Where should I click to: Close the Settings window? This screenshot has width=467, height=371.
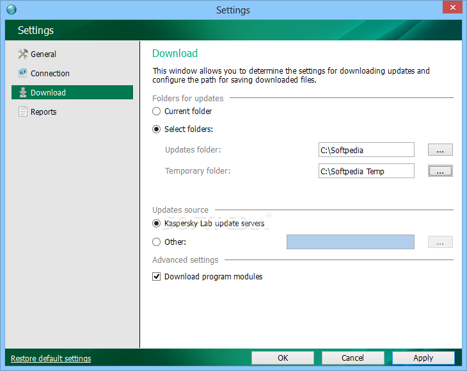[452, 7]
